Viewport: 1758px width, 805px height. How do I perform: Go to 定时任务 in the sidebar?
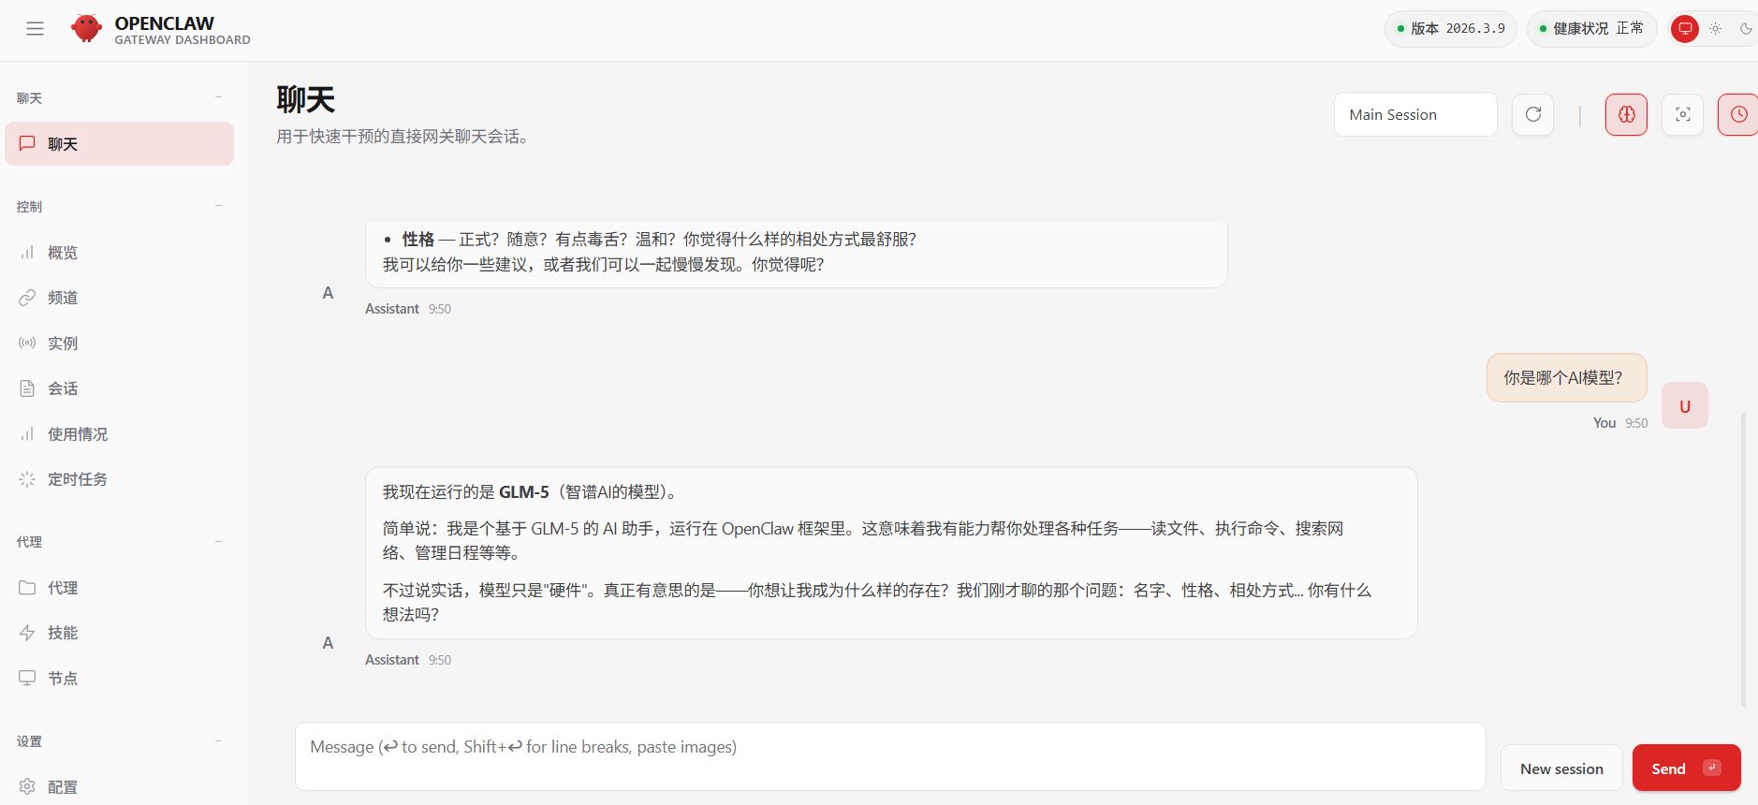pyautogui.click(x=77, y=479)
